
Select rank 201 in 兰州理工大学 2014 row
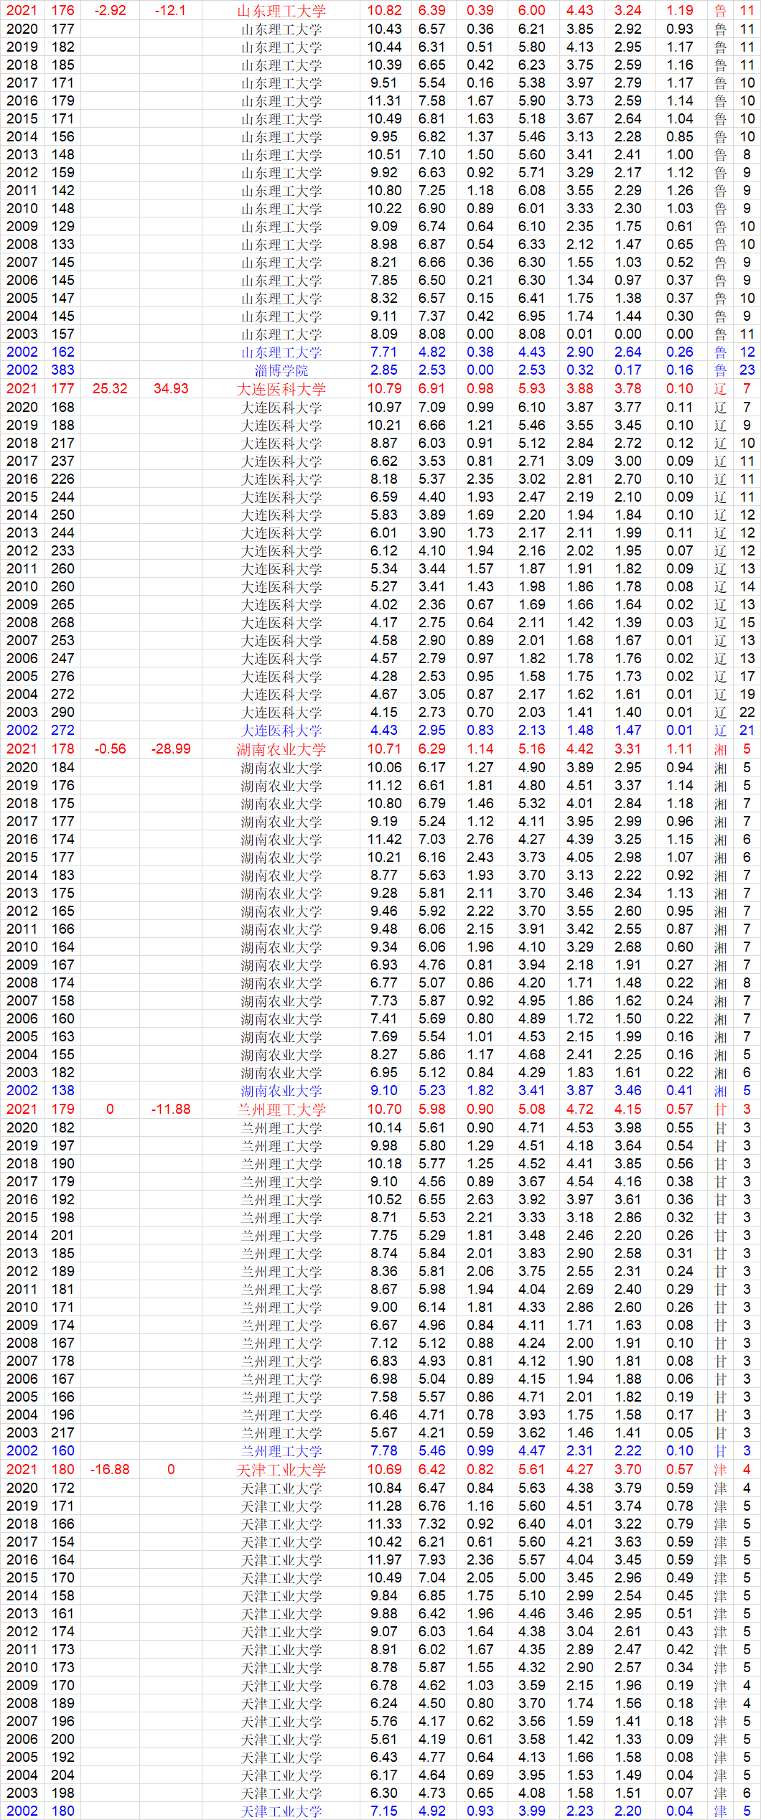[63, 1236]
